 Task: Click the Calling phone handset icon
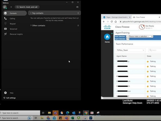5,19
